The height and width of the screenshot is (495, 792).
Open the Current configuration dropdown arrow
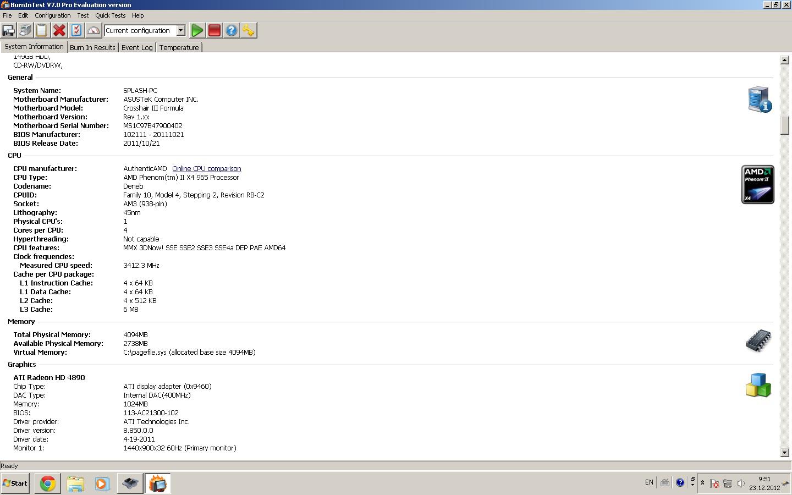point(180,31)
